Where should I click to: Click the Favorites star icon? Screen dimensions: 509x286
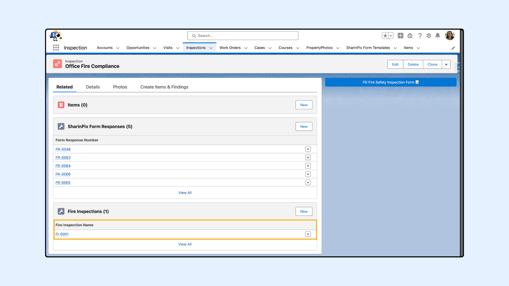click(385, 35)
